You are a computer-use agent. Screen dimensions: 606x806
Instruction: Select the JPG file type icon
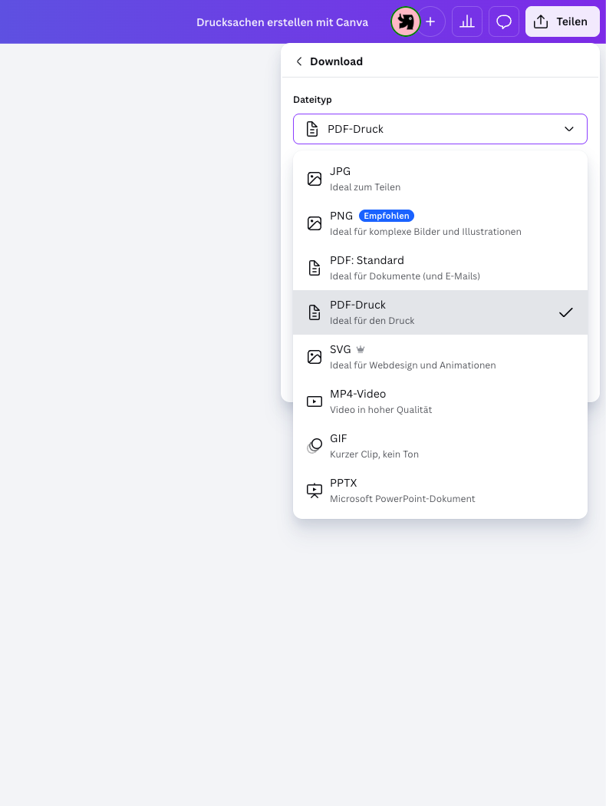pyautogui.click(x=315, y=178)
